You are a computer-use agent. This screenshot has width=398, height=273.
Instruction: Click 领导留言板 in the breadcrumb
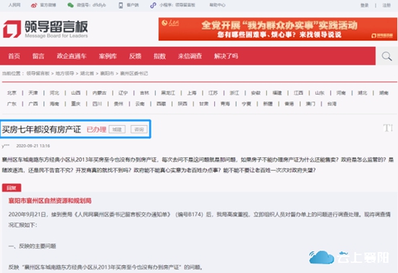(38, 73)
